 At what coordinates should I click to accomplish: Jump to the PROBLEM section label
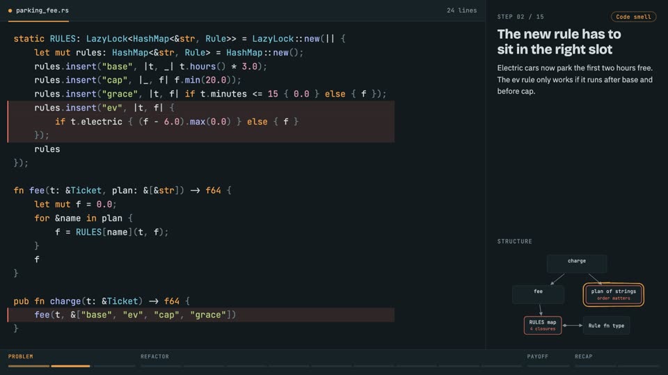(20, 356)
